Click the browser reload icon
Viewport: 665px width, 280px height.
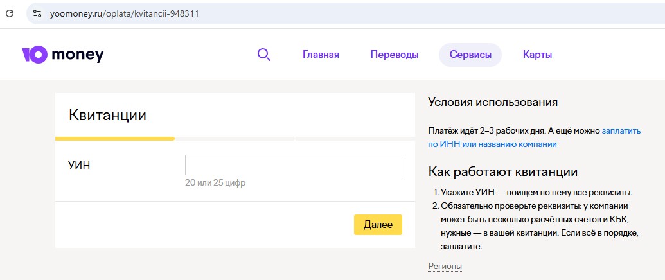click(x=9, y=13)
